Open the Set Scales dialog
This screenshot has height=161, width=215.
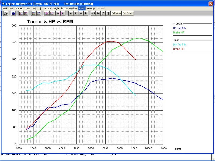(128, 13)
